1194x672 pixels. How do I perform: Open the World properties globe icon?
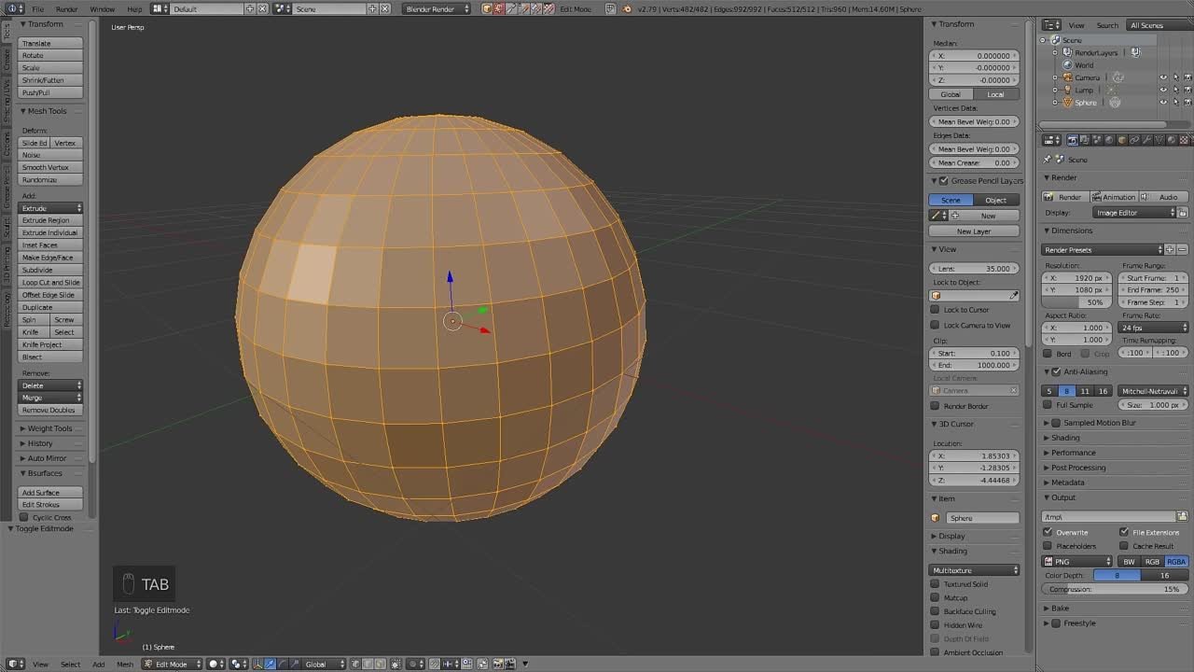(x=1109, y=140)
